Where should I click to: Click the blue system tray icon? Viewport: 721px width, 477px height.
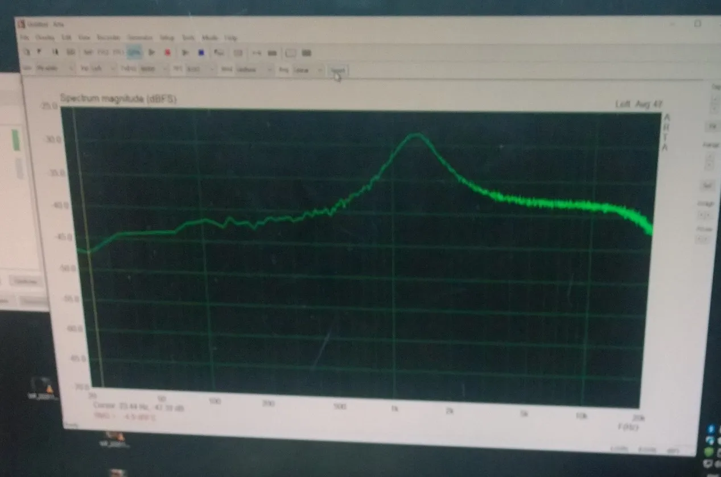(711, 429)
